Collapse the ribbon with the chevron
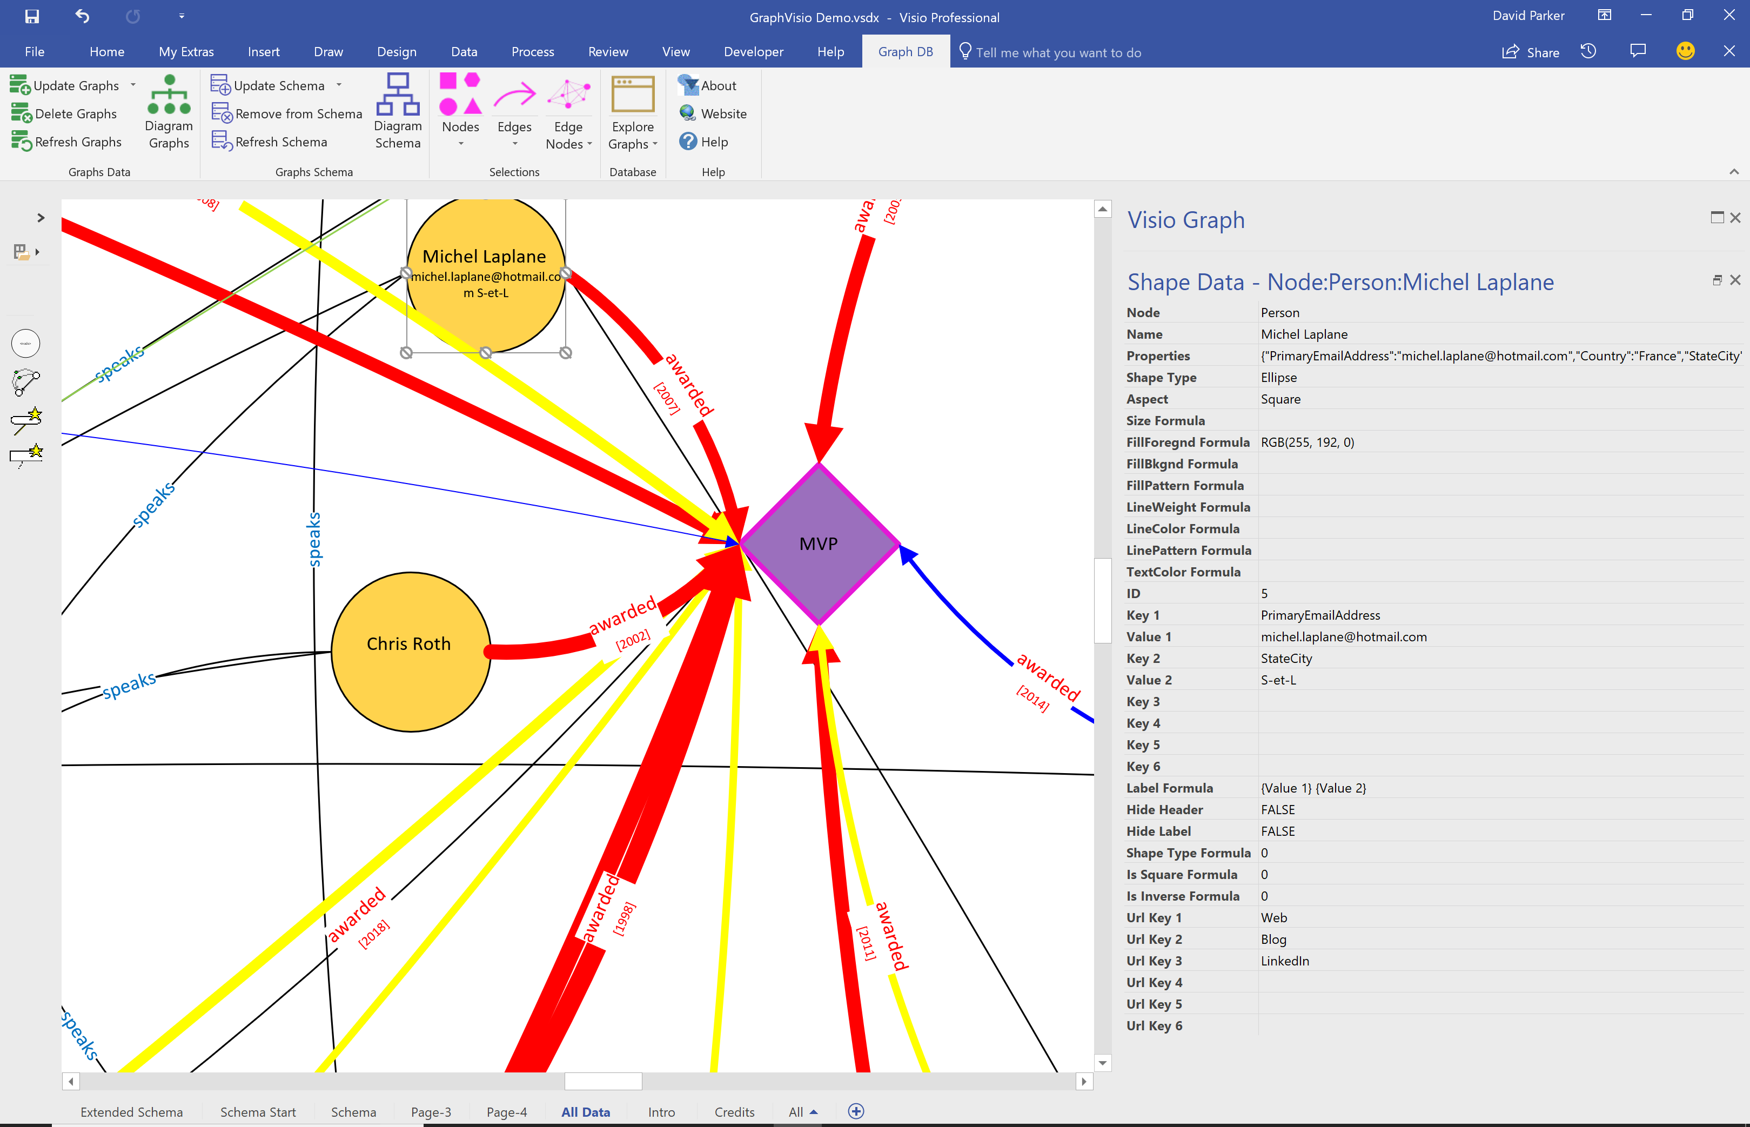The width and height of the screenshot is (1750, 1127). pyautogui.click(x=1733, y=171)
